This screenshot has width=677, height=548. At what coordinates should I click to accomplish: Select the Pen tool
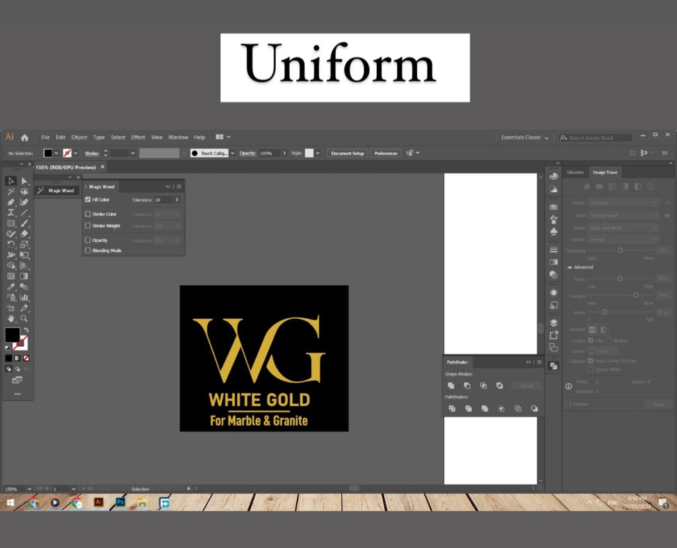(11, 203)
